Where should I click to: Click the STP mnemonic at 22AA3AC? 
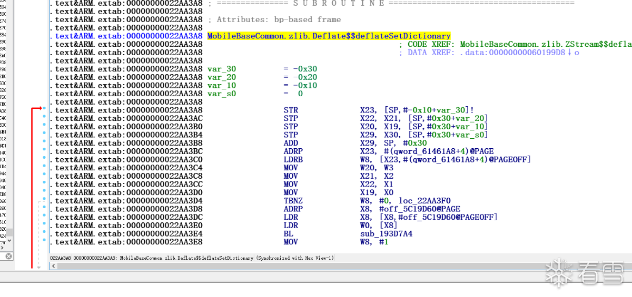point(291,118)
